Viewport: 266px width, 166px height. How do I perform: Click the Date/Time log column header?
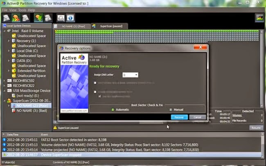[13, 135]
